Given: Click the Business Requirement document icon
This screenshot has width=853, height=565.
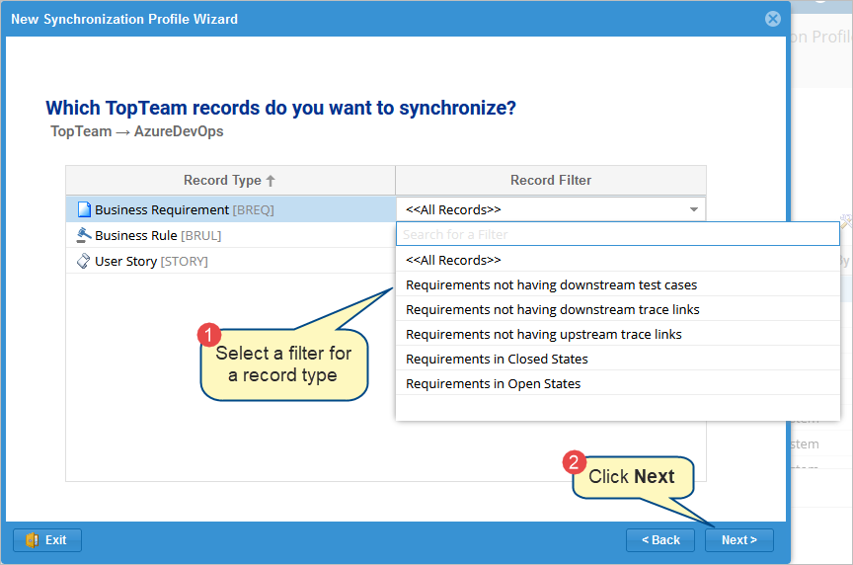Looking at the screenshot, I should [84, 209].
